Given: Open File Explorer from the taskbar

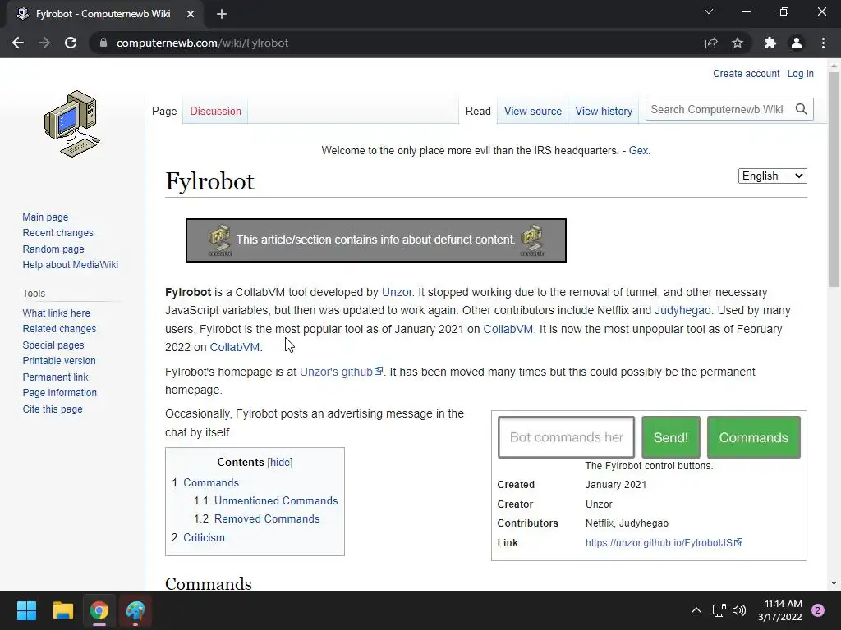Looking at the screenshot, I should (x=62, y=610).
